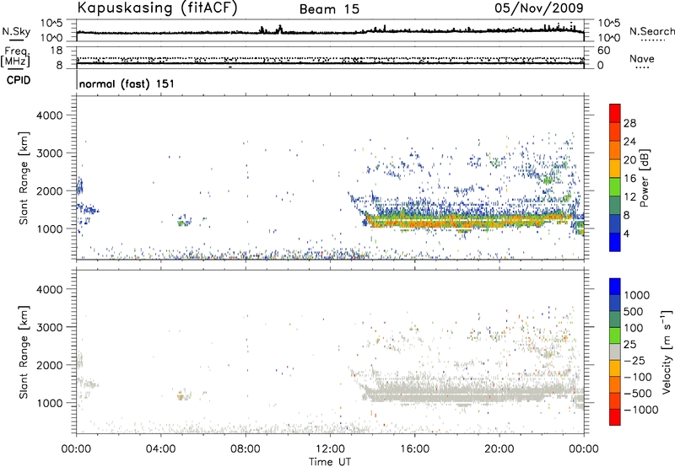
Task: Click the '4000' tick on the power panel
Action: [x=49, y=115]
